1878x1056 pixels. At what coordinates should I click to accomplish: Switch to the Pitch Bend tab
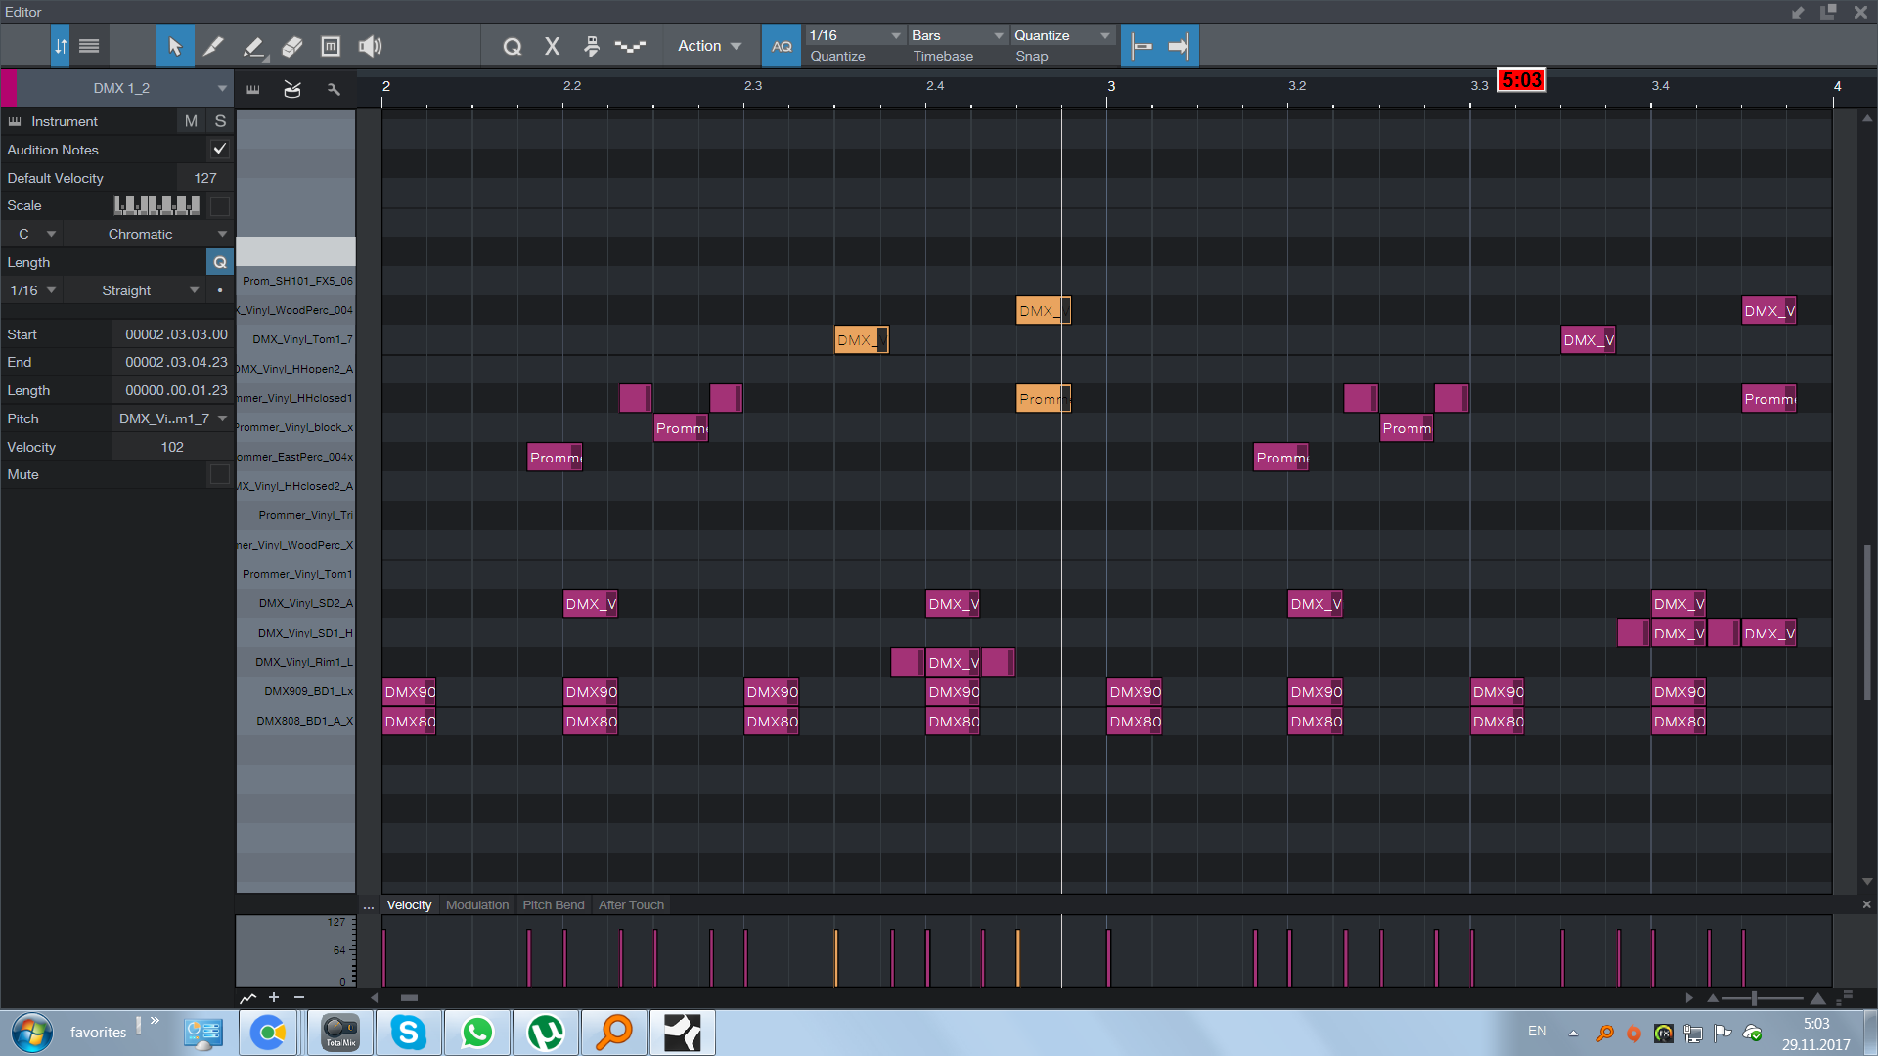(x=554, y=905)
